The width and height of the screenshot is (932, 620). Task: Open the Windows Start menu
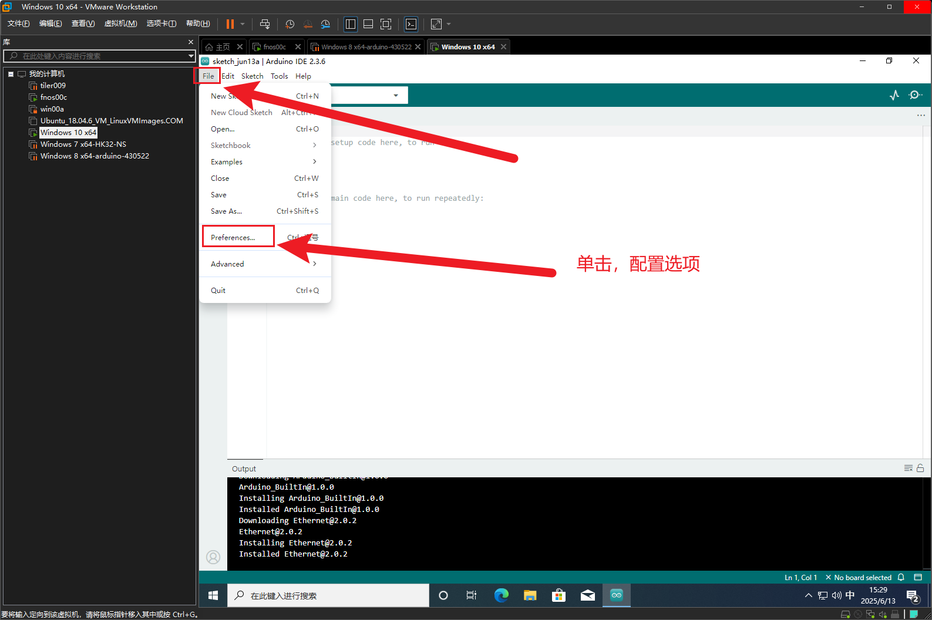coord(213,595)
